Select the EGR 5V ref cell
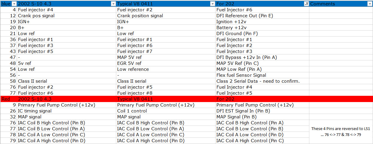Viewport: 373px width, 144px height. click(x=166, y=63)
